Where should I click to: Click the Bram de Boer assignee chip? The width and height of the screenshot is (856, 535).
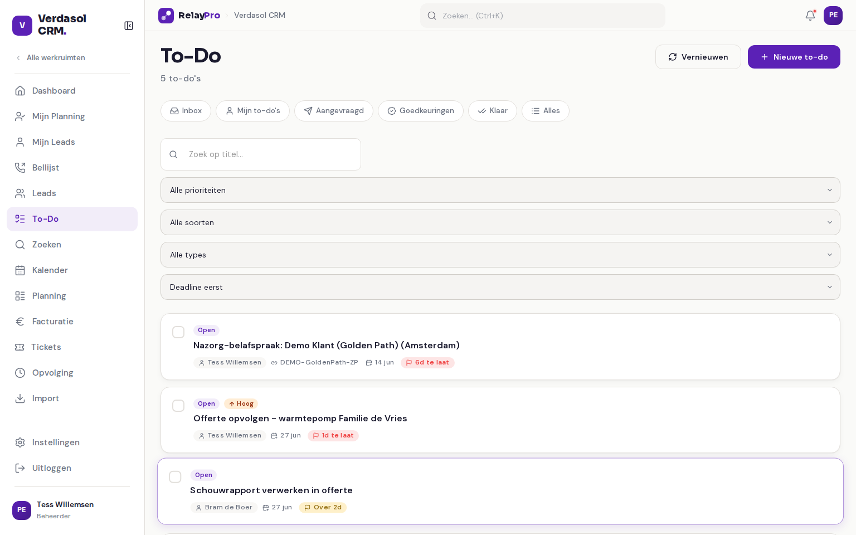[x=223, y=508]
